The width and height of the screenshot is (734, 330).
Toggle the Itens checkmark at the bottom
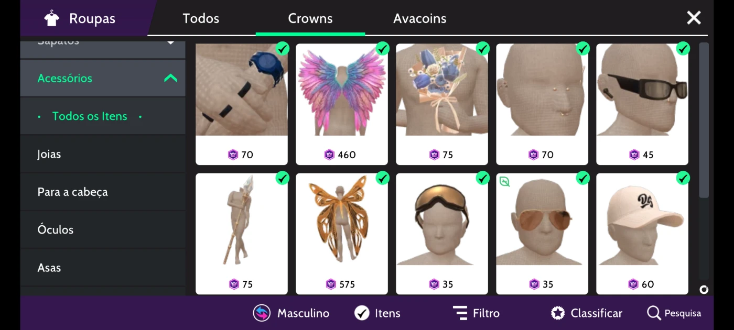pos(362,313)
